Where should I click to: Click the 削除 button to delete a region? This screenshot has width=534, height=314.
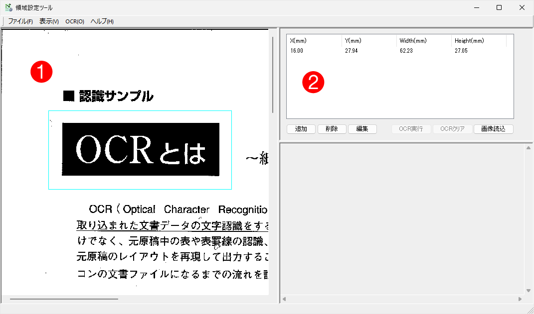pos(332,128)
